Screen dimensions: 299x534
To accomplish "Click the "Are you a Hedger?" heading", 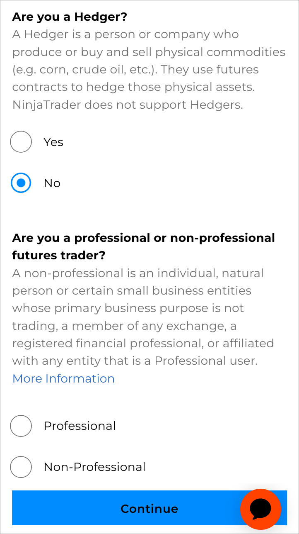I will (x=70, y=17).
